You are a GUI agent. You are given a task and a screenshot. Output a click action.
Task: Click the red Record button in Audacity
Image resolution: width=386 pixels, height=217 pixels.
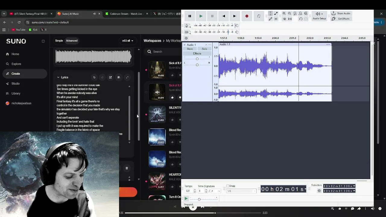(247, 16)
